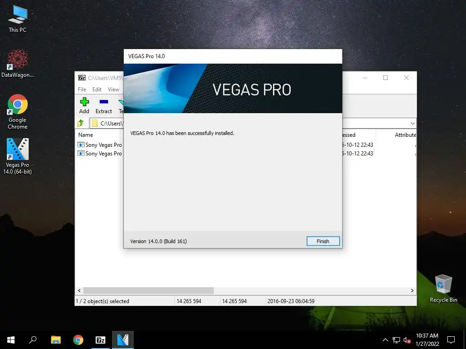Open the Windows Start menu
This screenshot has height=349, width=466.
point(11,340)
